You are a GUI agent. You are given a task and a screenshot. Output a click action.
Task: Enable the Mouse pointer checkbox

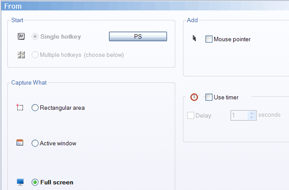[x=209, y=39]
